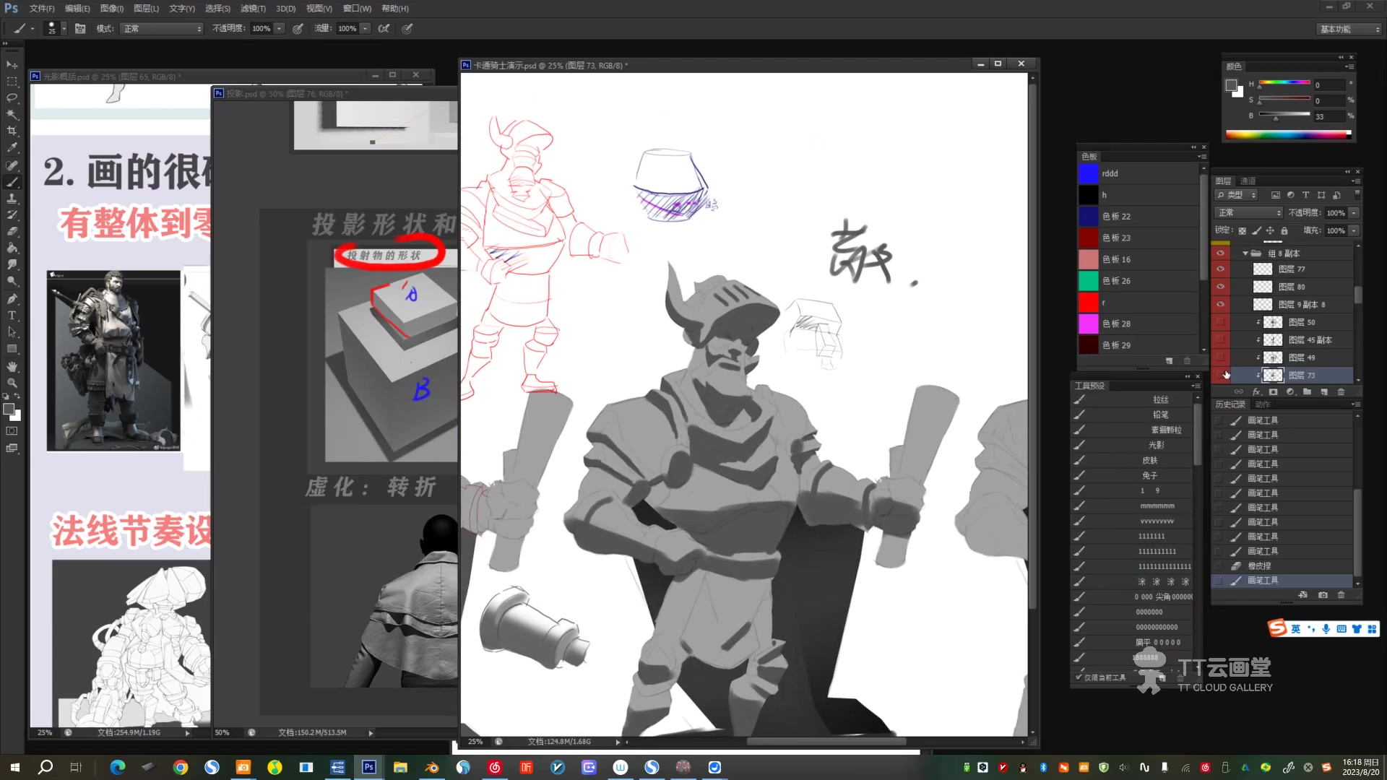Switch to the 动作 tab
This screenshot has height=780, width=1387.
(1263, 404)
